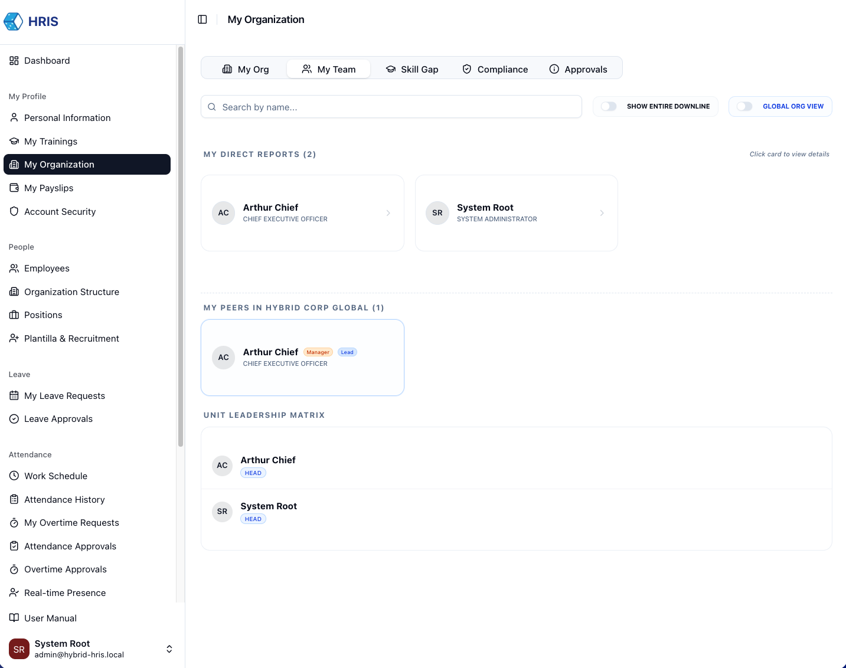The width and height of the screenshot is (846, 668).
Task: Click the Real-time Presence person icon
Action: click(14, 592)
